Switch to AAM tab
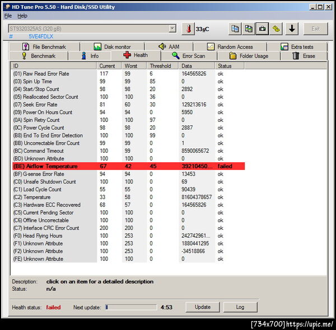This screenshot has height=330, width=336. pos(169,46)
